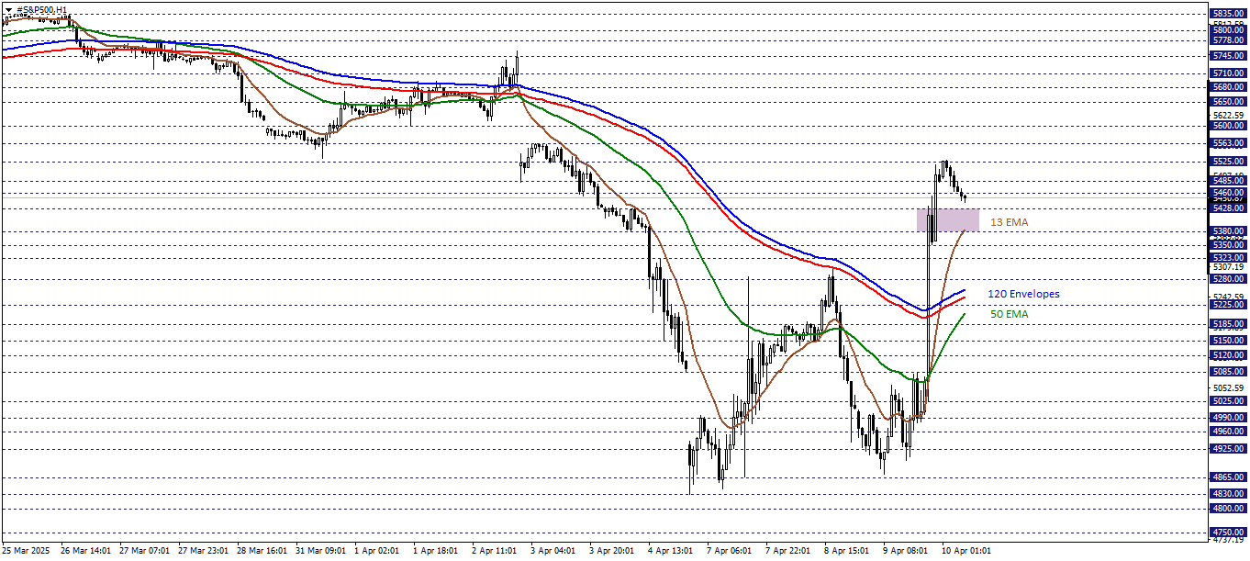
Task: Open the chart menu triangle beside #S&P500,H1
Action: (8, 9)
